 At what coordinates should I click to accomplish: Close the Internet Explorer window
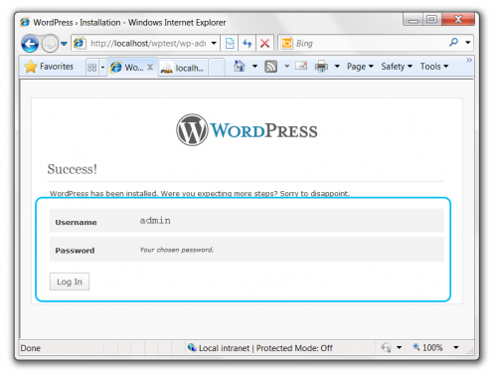pyautogui.click(x=458, y=20)
